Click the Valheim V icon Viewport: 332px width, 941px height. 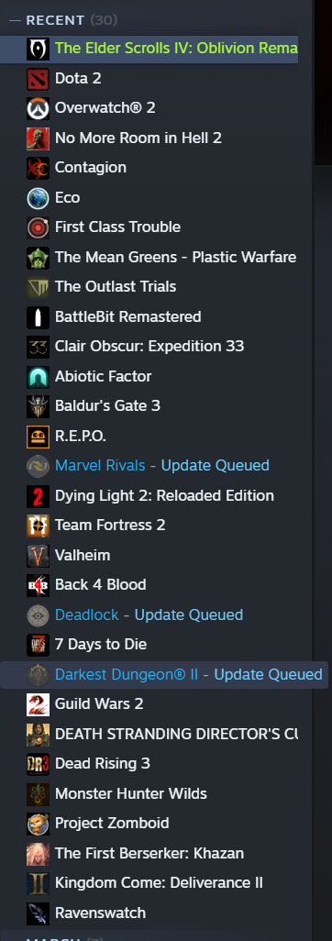click(38, 556)
